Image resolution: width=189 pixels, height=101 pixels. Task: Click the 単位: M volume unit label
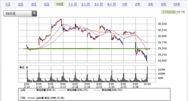[x=24, y=67]
